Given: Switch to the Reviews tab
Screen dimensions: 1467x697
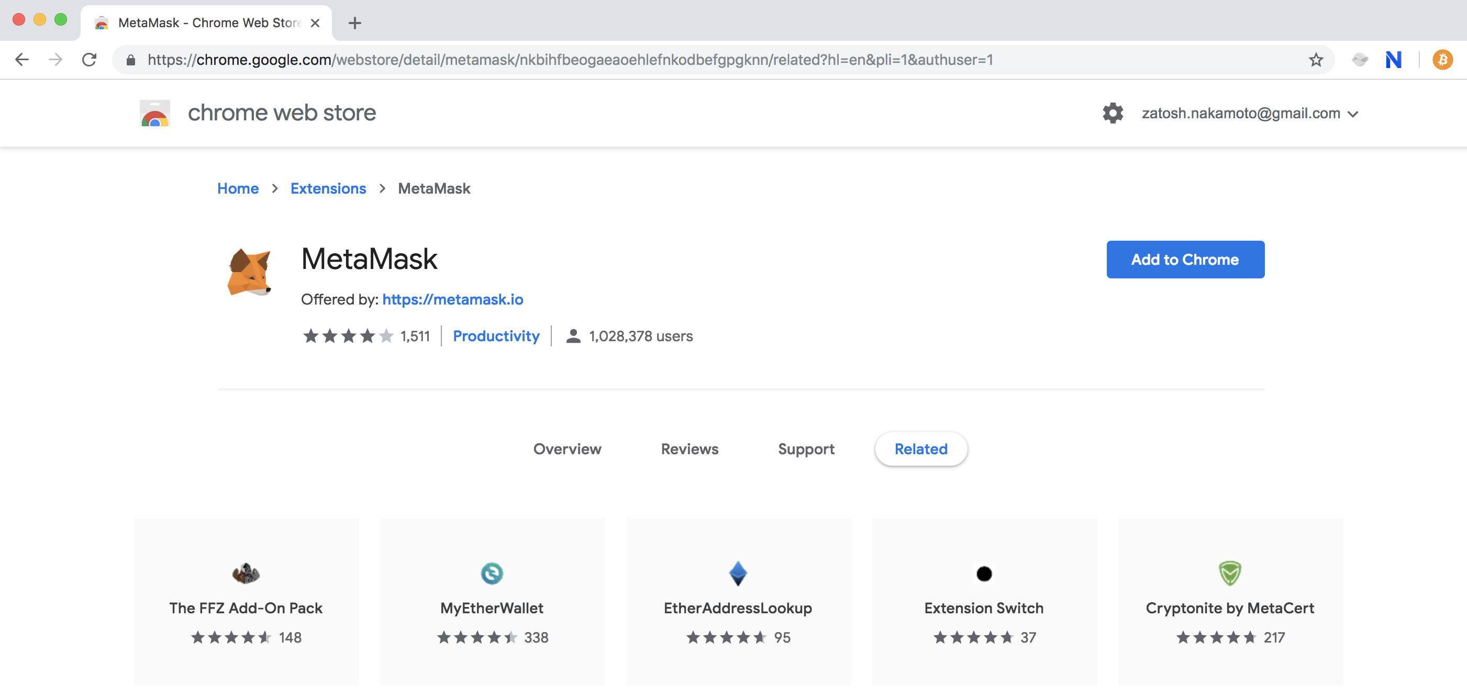Looking at the screenshot, I should point(690,449).
